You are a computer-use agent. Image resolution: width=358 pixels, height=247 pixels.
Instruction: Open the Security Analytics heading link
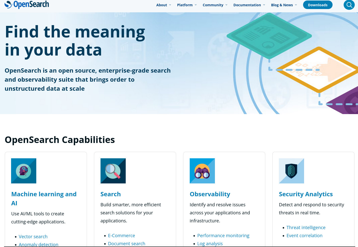306,194
